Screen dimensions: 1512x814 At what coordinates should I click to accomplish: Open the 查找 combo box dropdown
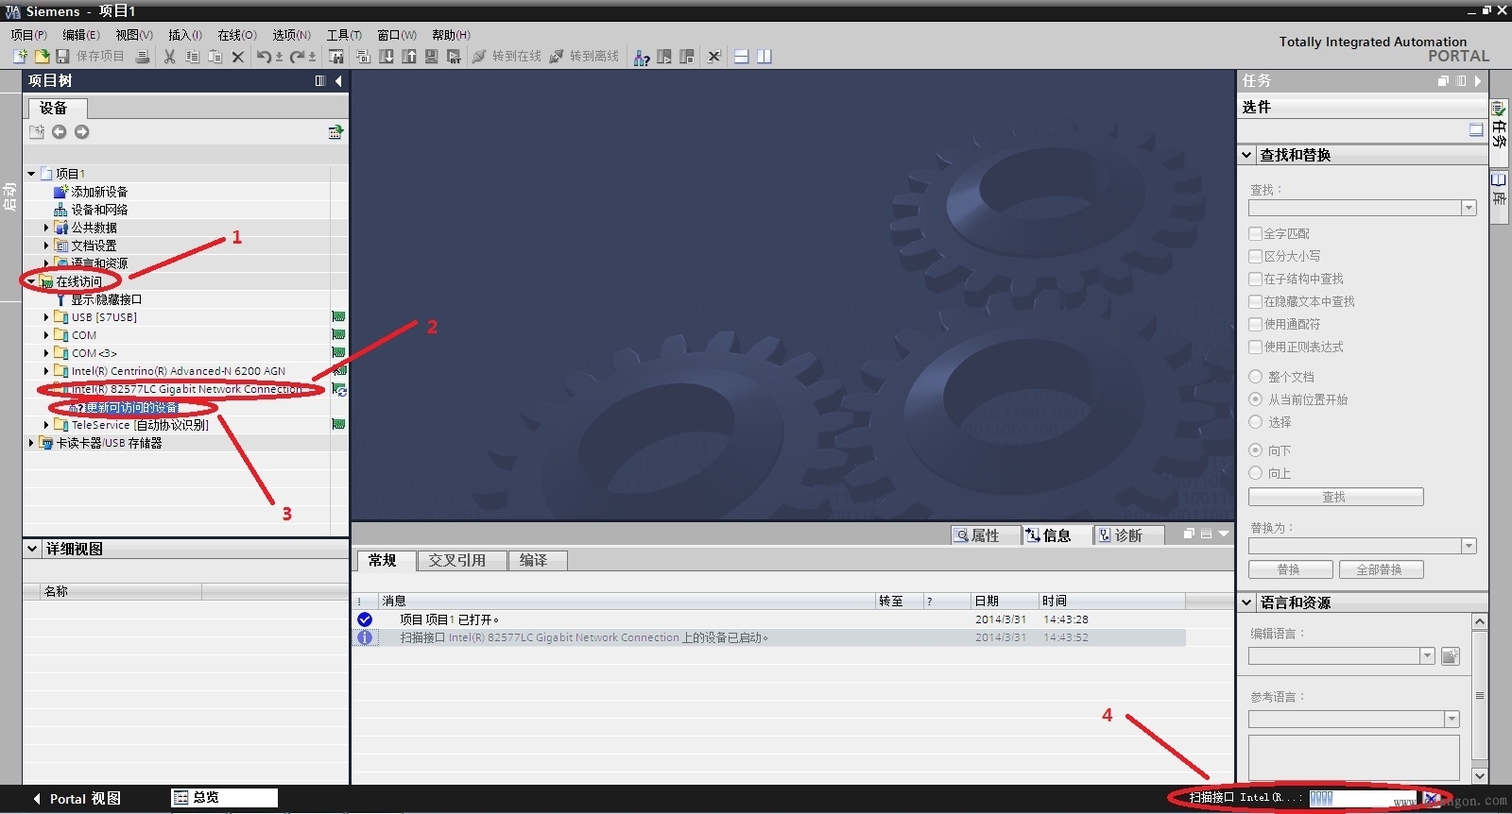tap(1469, 209)
